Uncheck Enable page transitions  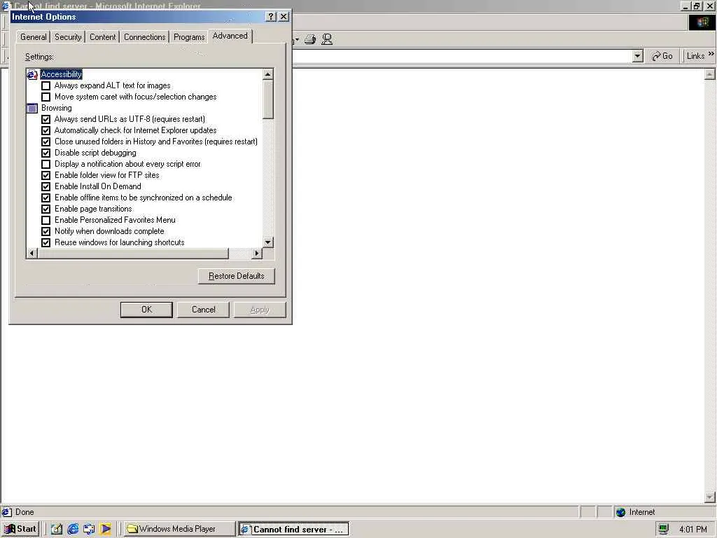click(x=46, y=209)
